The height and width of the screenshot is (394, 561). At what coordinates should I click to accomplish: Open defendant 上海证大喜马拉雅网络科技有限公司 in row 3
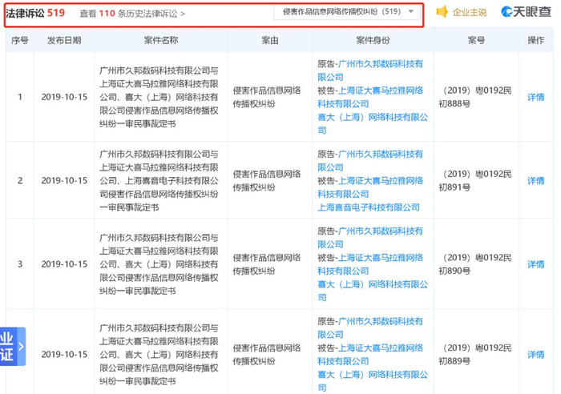point(370,264)
